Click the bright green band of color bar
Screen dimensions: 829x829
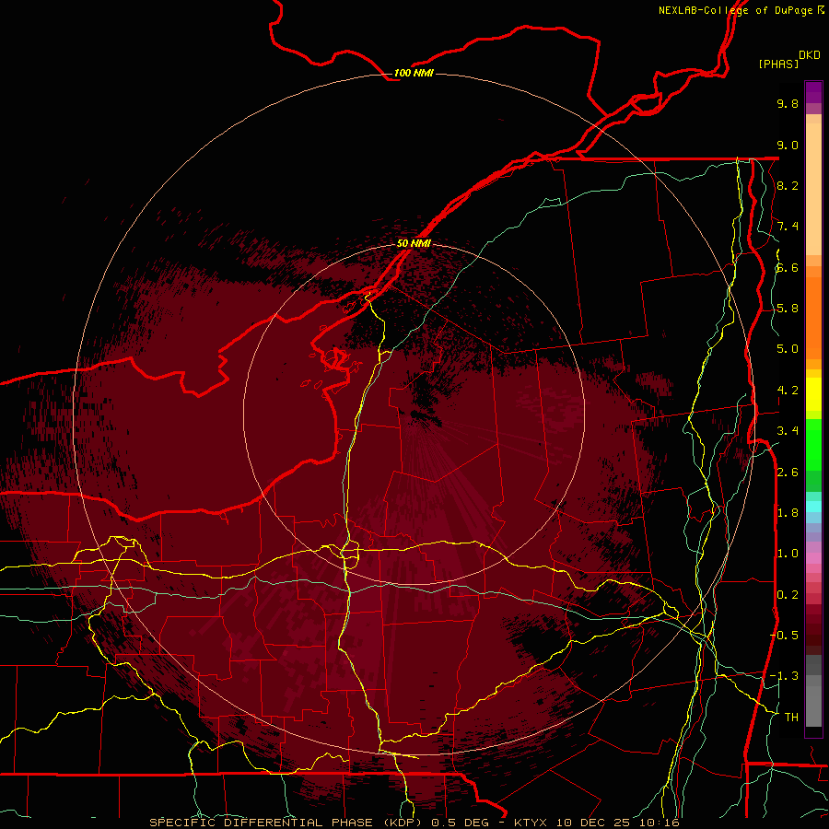click(813, 444)
